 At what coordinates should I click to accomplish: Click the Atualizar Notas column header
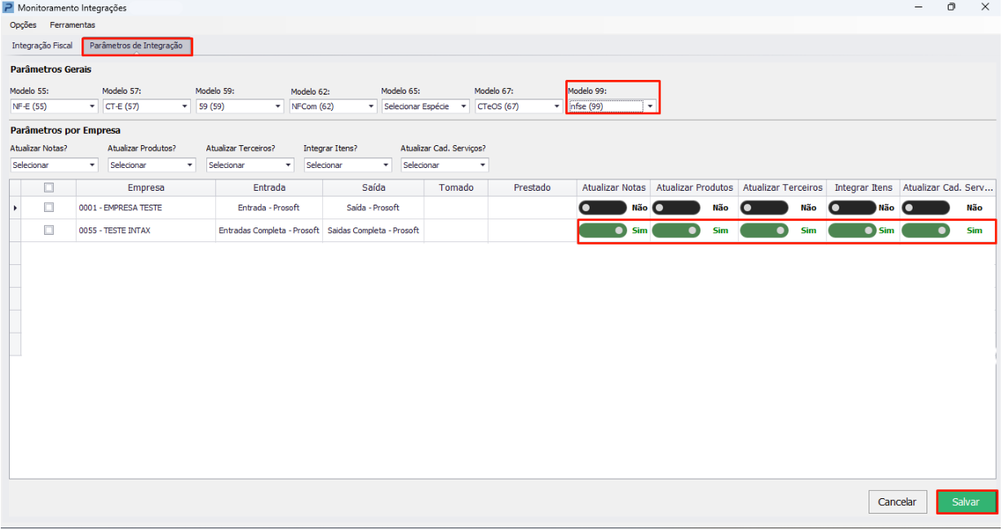614,188
